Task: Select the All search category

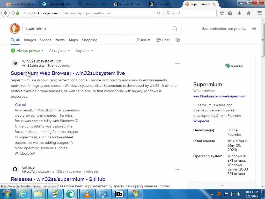Action: coord(15,40)
